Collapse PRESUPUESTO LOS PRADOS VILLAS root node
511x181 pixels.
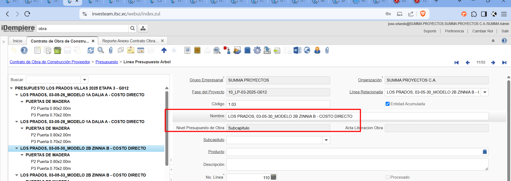pyautogui.click(x=11, y=88)
